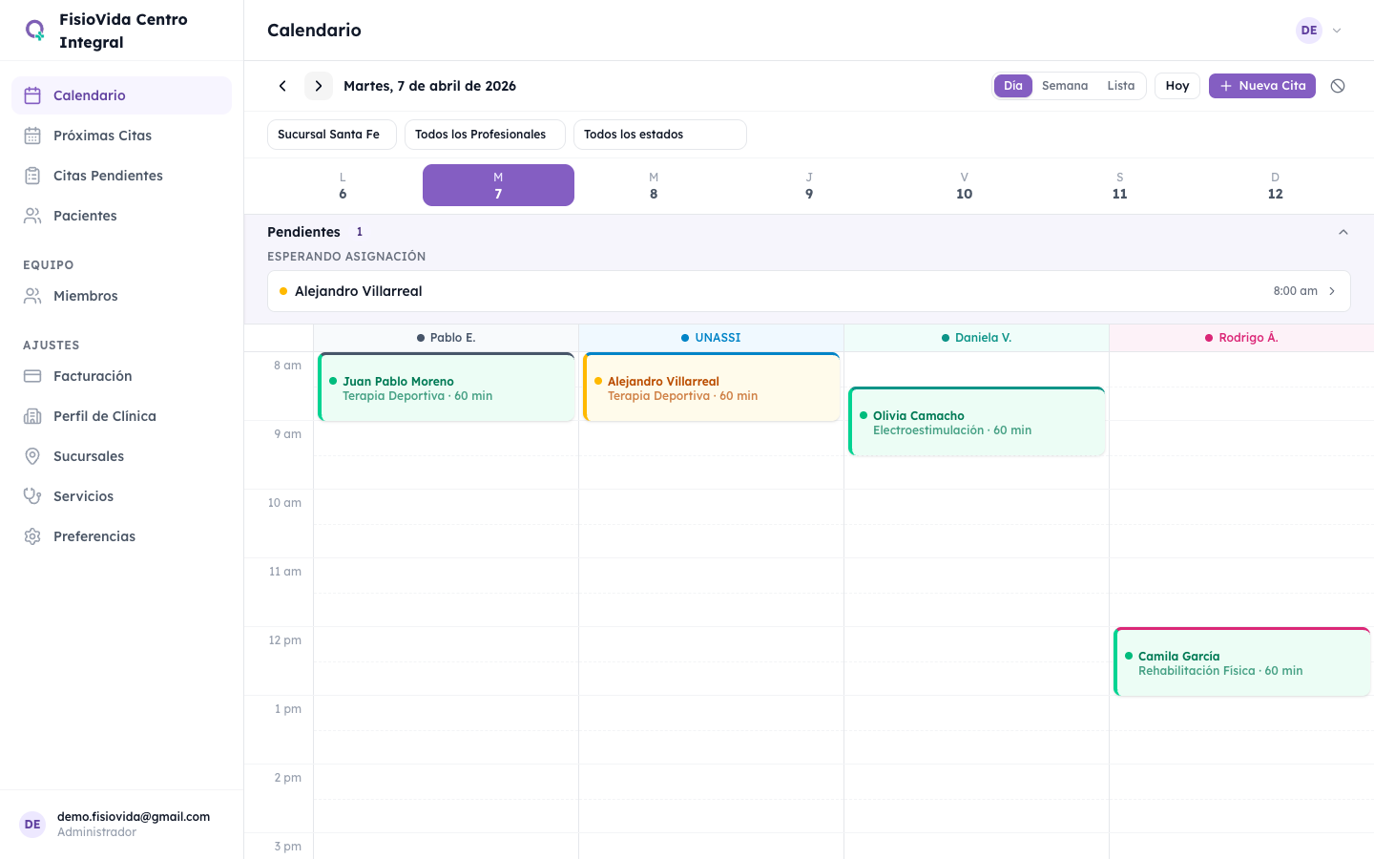Open the Pacientes section icon
This screenshot has height=859, width=1374.
[33, 215]
